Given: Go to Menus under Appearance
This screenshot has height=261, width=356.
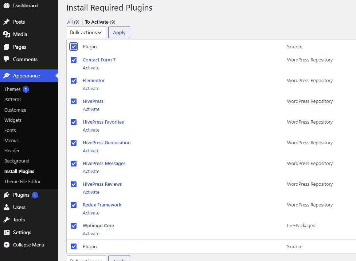Looking at the screenshot, I should pyautogui.click(x=11, y=140).
